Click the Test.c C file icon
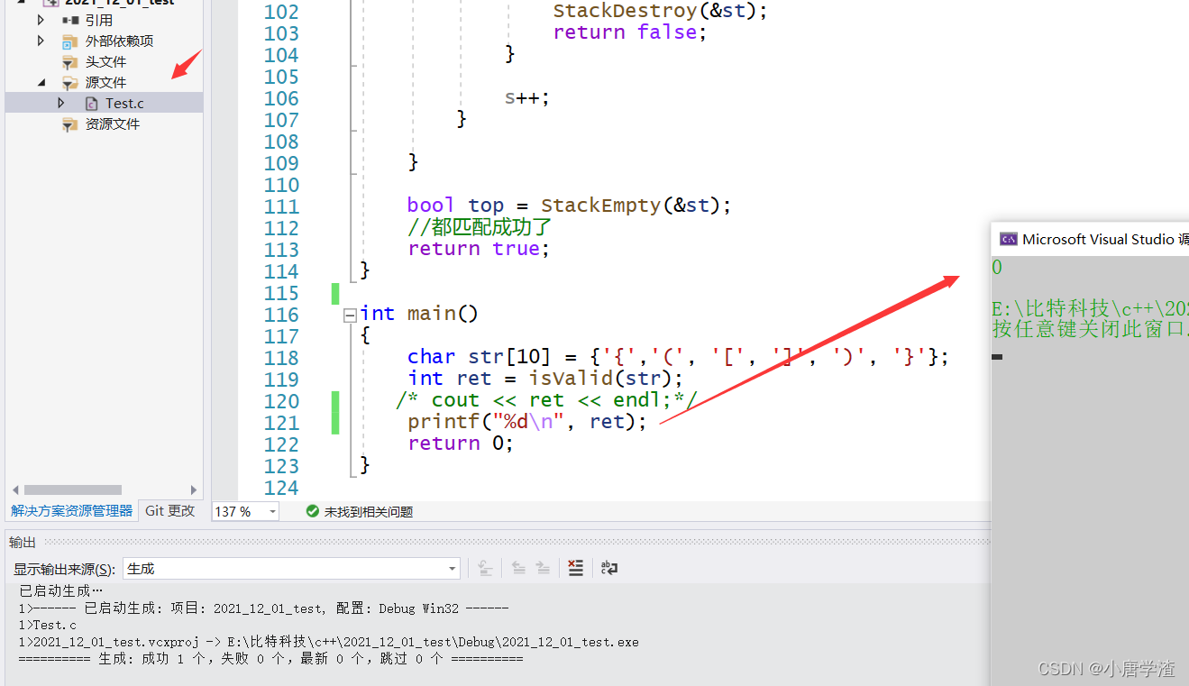The height and width of the screenshot is (686, 1189). pos(92,104)
